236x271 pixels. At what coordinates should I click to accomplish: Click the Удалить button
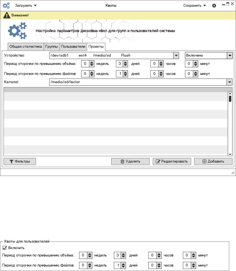click(130, 161)
